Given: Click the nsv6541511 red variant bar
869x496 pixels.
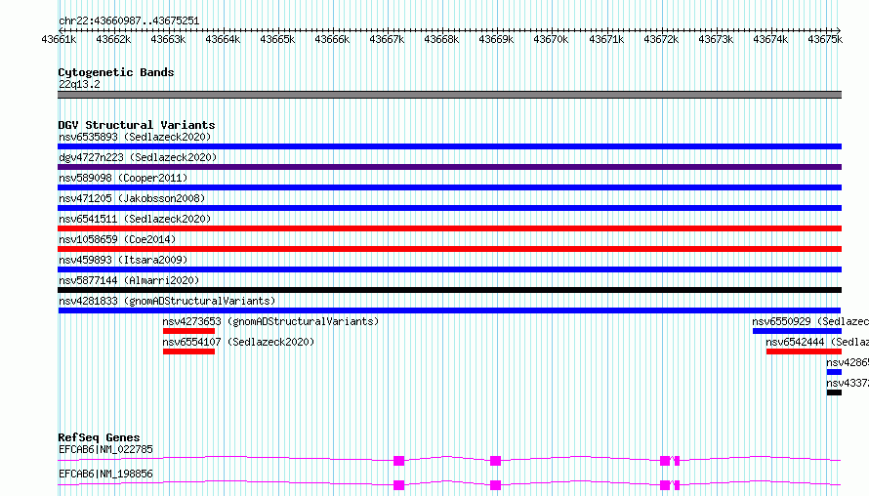Looking at the screenshot, I should [449, 228].
